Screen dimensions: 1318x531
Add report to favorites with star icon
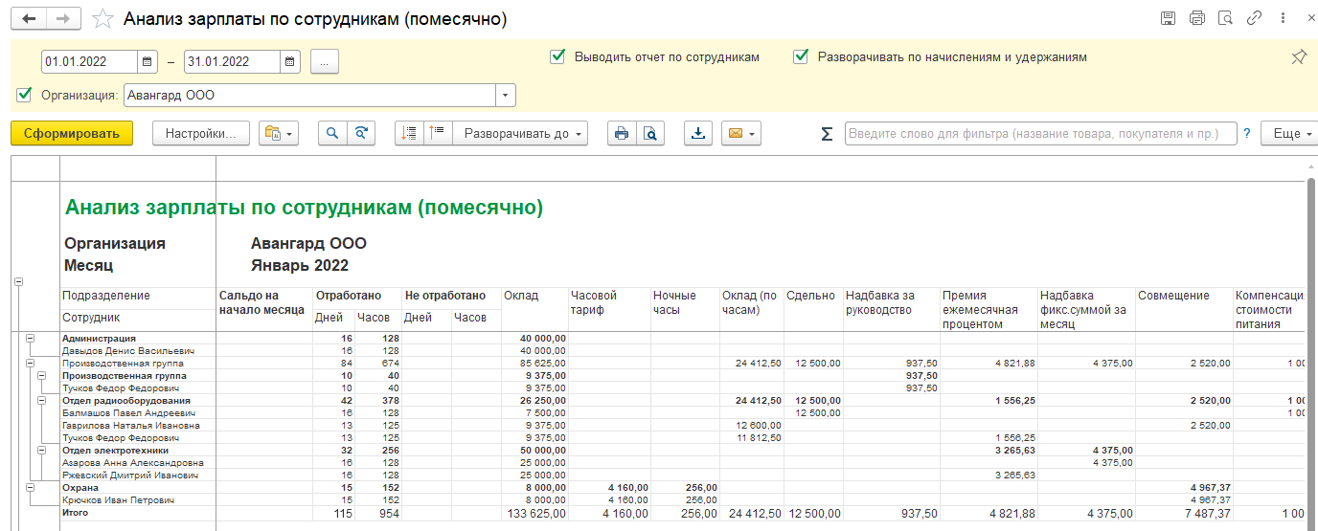pos(102,19)
